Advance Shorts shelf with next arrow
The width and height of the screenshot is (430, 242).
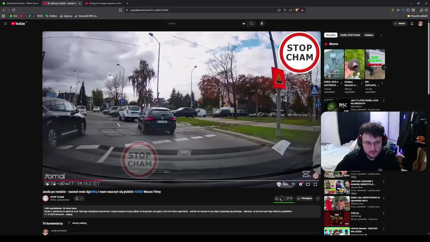pyautogui.click(x=384, y=67)
